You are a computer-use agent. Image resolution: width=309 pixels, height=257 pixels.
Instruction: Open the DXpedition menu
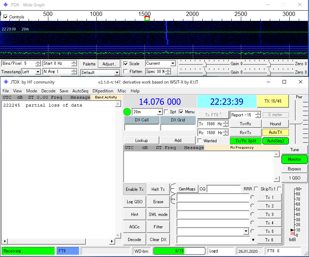click(x=103, y=91)
